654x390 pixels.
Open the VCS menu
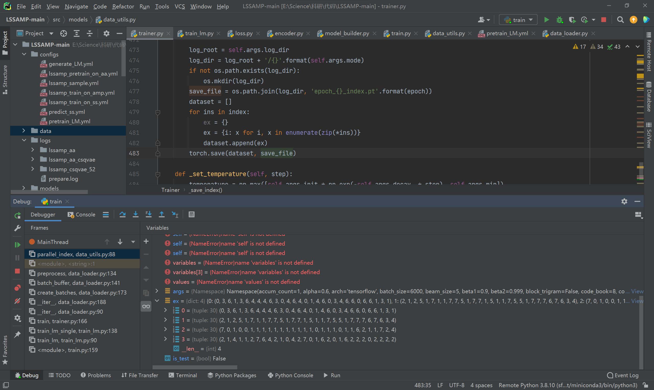point(180,6)
